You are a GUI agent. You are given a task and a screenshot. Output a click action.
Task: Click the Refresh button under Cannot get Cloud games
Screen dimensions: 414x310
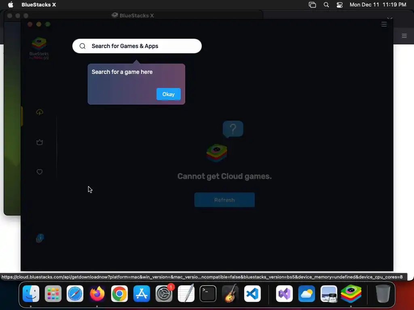click(224, 200)
